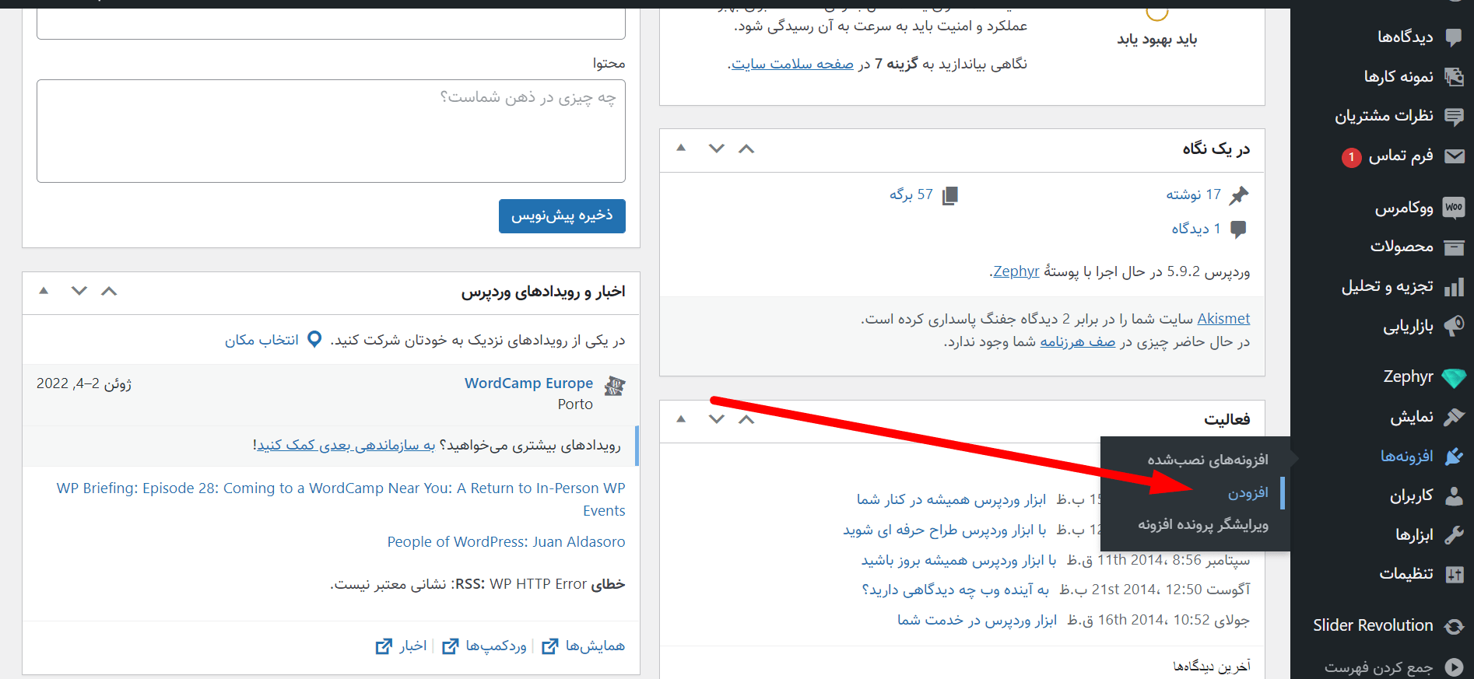
Task: Click the افزونه‌ها plug icon
Action: [1453, 457]
